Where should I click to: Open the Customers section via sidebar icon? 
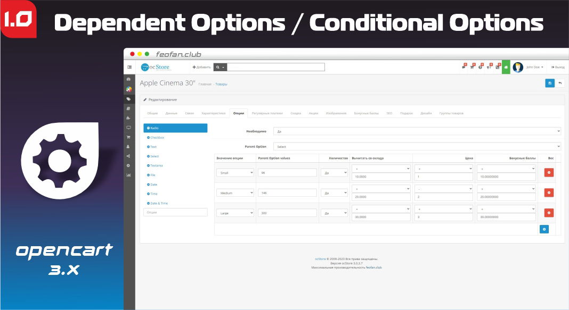pos(128,146)
